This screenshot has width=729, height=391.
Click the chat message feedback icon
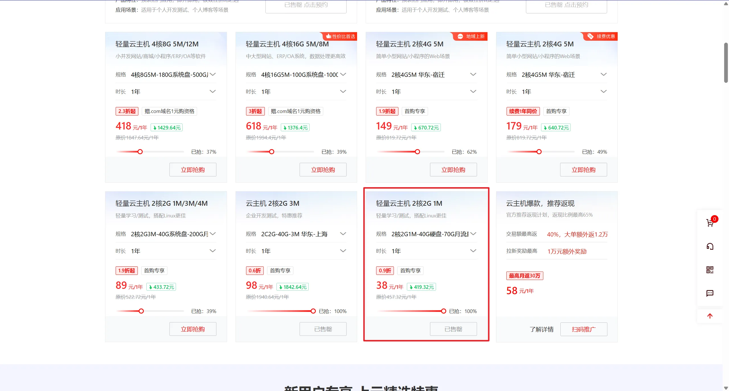click(x=710, y=293)
